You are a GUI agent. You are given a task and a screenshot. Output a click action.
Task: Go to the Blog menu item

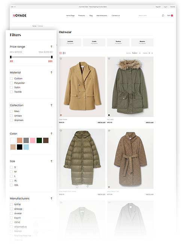[x=91, y=15]
